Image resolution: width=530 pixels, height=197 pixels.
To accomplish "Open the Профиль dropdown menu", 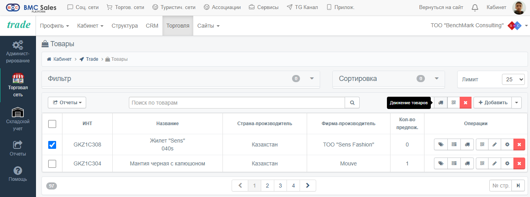I will (x=55, y=26).
